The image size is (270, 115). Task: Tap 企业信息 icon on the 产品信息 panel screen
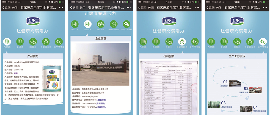tap(20, 42)
